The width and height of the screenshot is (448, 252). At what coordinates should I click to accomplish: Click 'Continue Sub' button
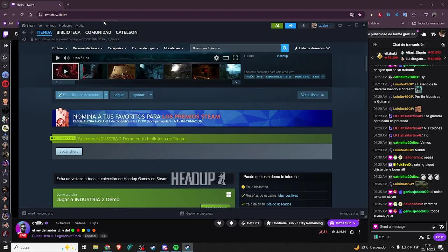(294, 223)
